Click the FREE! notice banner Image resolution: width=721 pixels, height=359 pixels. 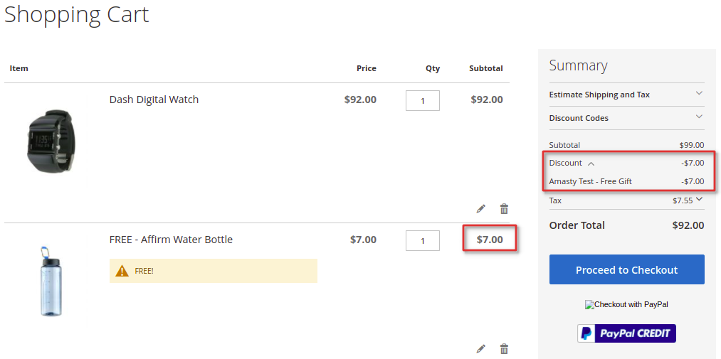[214, 271]
